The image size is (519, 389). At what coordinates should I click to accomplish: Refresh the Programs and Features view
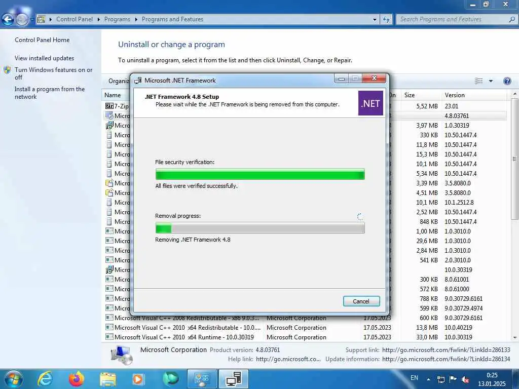pos(386,20)
